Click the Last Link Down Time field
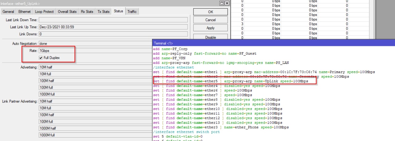This screenshot has height=141, width=395. [x=113, y=20]
